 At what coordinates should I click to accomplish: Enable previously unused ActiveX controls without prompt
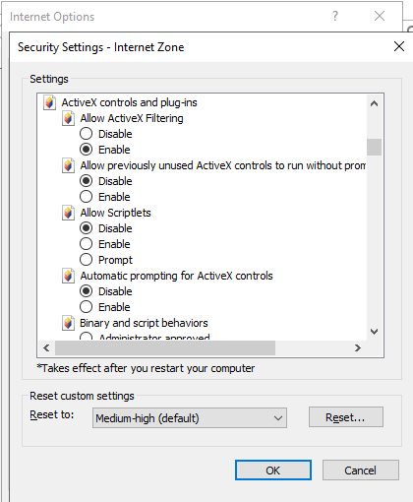click(x=86, y=197)
